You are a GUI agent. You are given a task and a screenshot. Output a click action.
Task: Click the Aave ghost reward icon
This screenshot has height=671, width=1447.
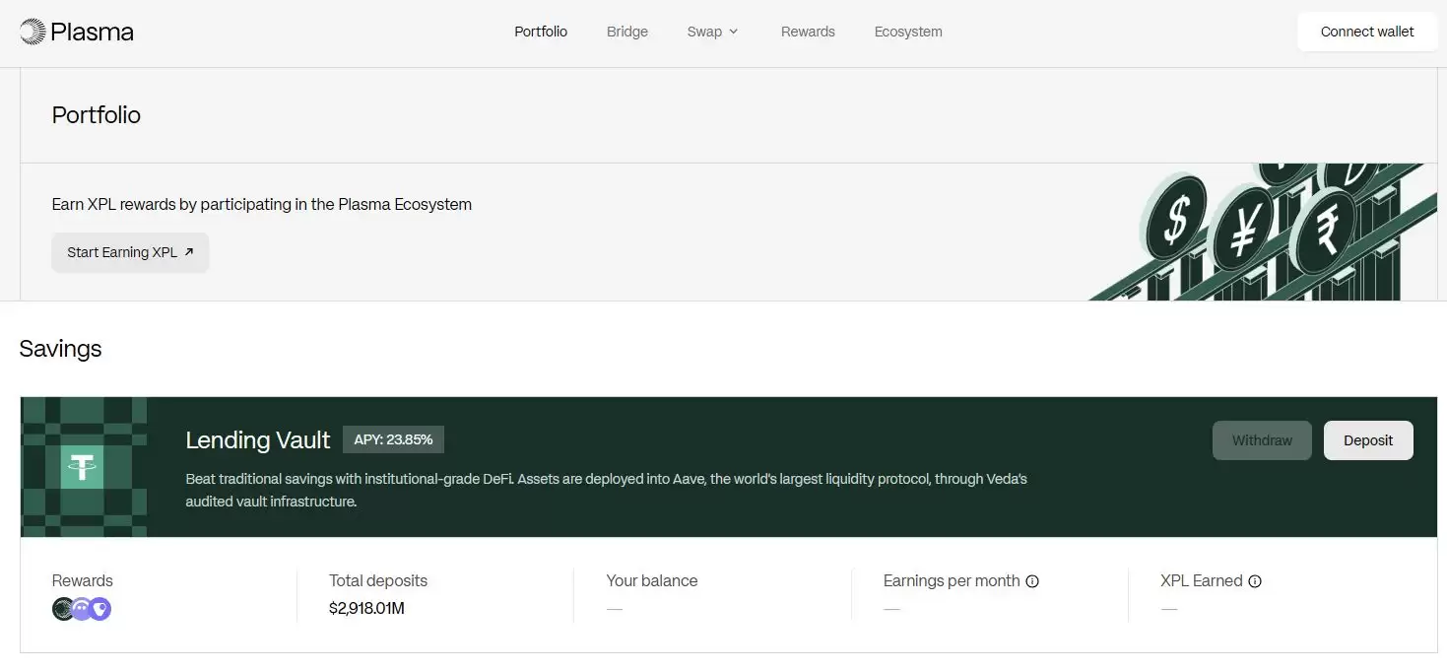82,609
